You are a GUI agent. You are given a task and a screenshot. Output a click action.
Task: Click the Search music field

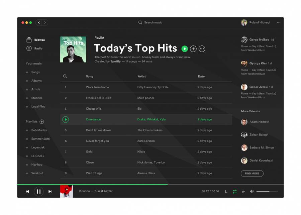[153, 23]
